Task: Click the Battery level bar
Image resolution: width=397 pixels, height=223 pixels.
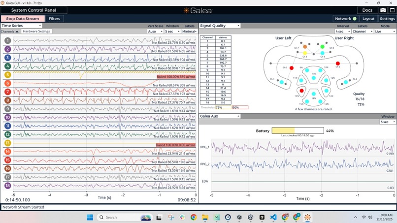Action: [298, 130]
